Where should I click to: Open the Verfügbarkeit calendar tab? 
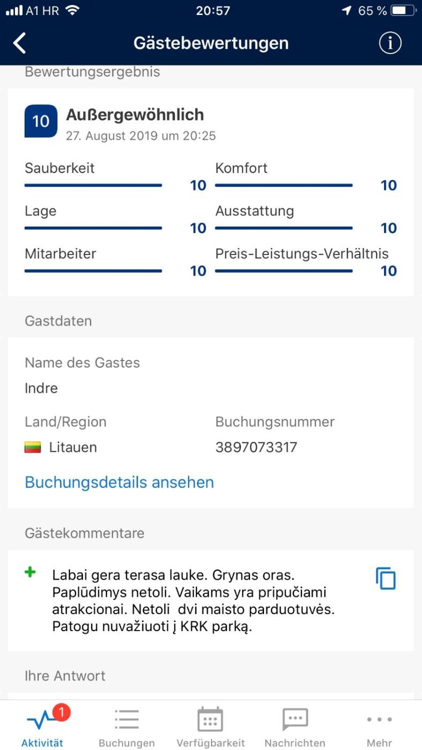click(x=210, y=727)
